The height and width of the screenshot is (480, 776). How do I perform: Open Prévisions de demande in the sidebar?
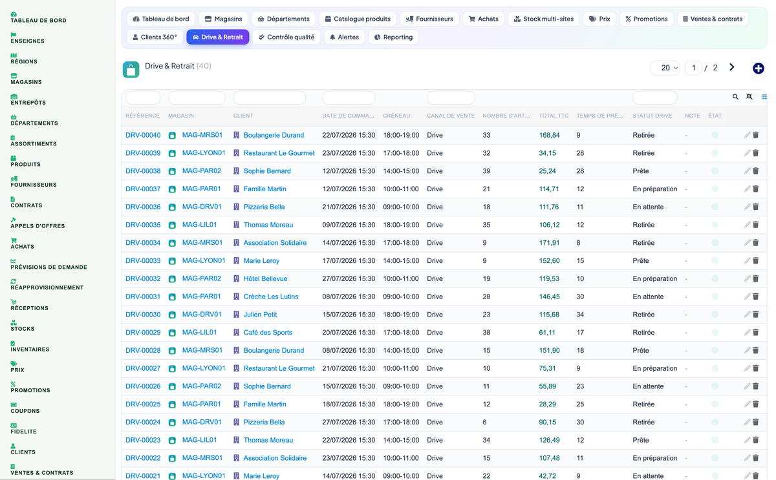pos(48,264)
